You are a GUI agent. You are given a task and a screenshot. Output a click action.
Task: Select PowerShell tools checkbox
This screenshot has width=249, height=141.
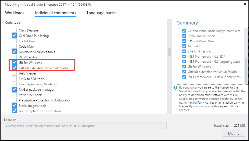pyautogui.click(x=14, y=95)
